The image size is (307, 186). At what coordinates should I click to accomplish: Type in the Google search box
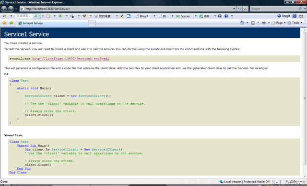[274, 9]
